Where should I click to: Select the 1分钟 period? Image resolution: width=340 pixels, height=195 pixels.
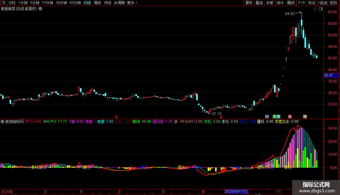tap(23, 3)
